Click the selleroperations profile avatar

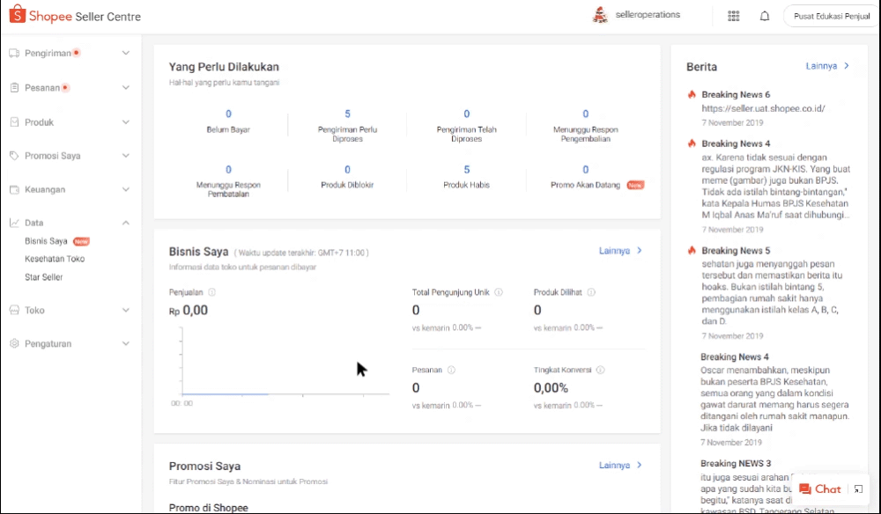point(600,15)
